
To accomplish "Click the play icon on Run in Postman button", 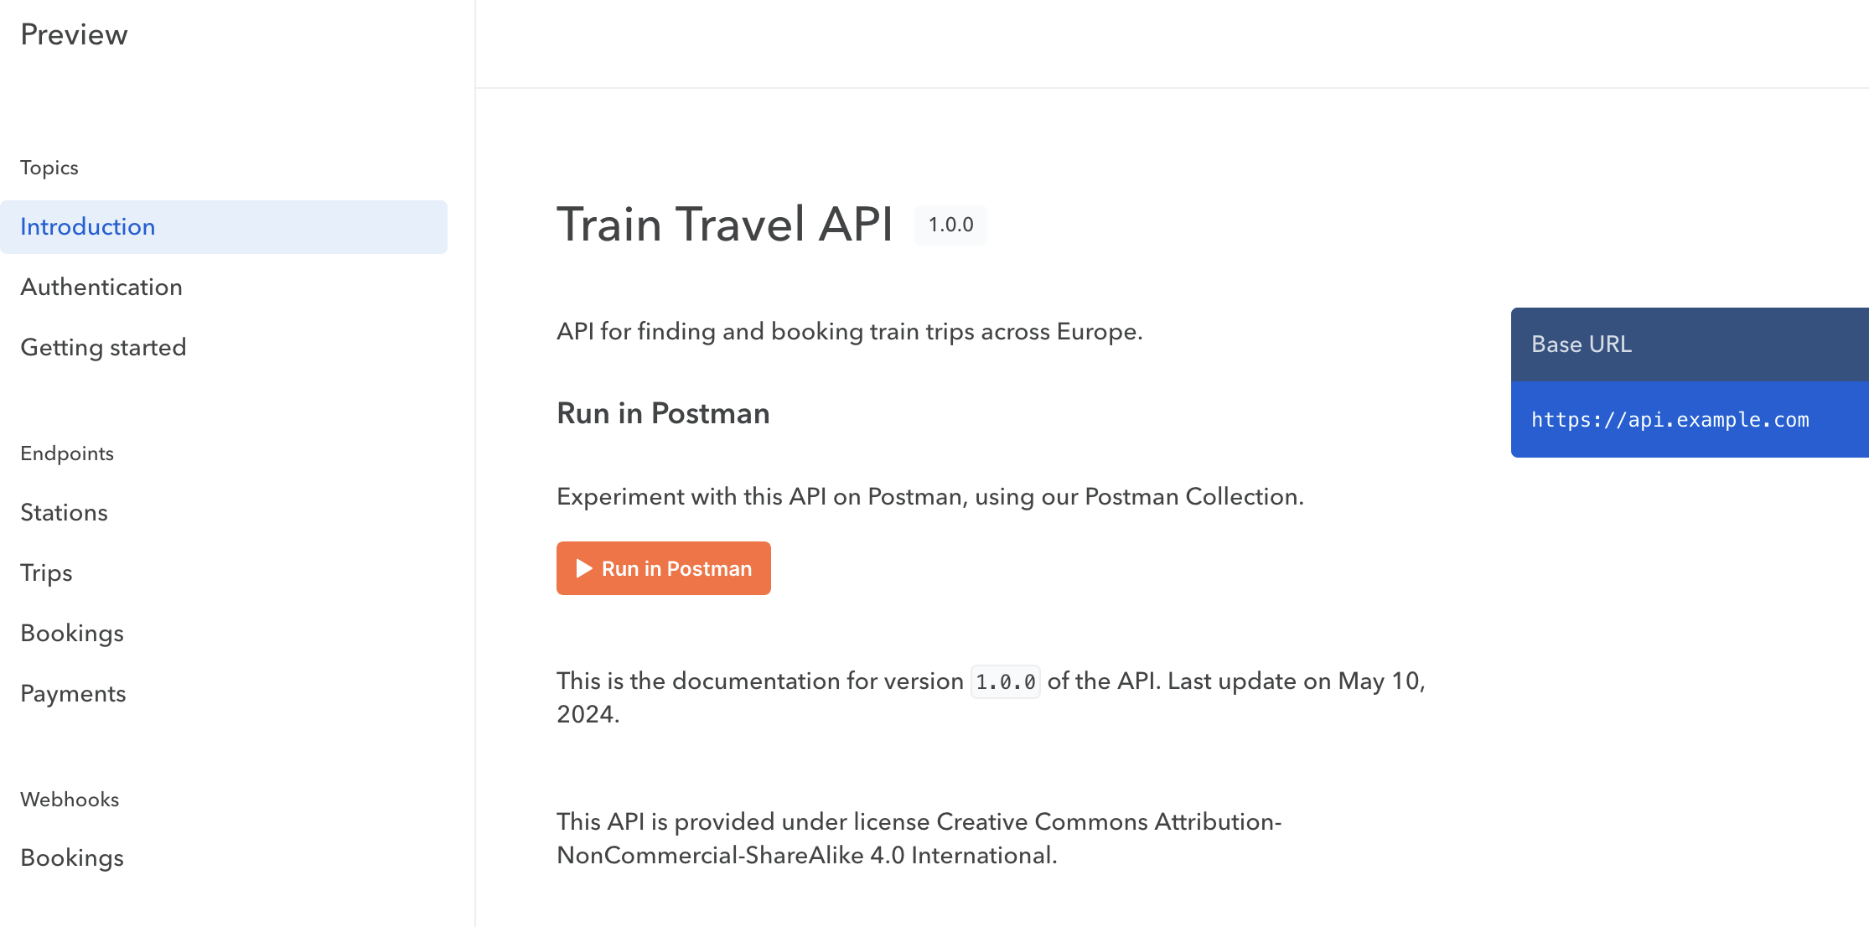I will 584,568.
